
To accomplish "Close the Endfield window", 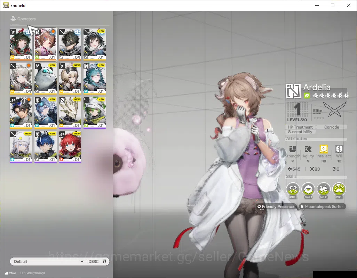I will (x=349, y=5).
